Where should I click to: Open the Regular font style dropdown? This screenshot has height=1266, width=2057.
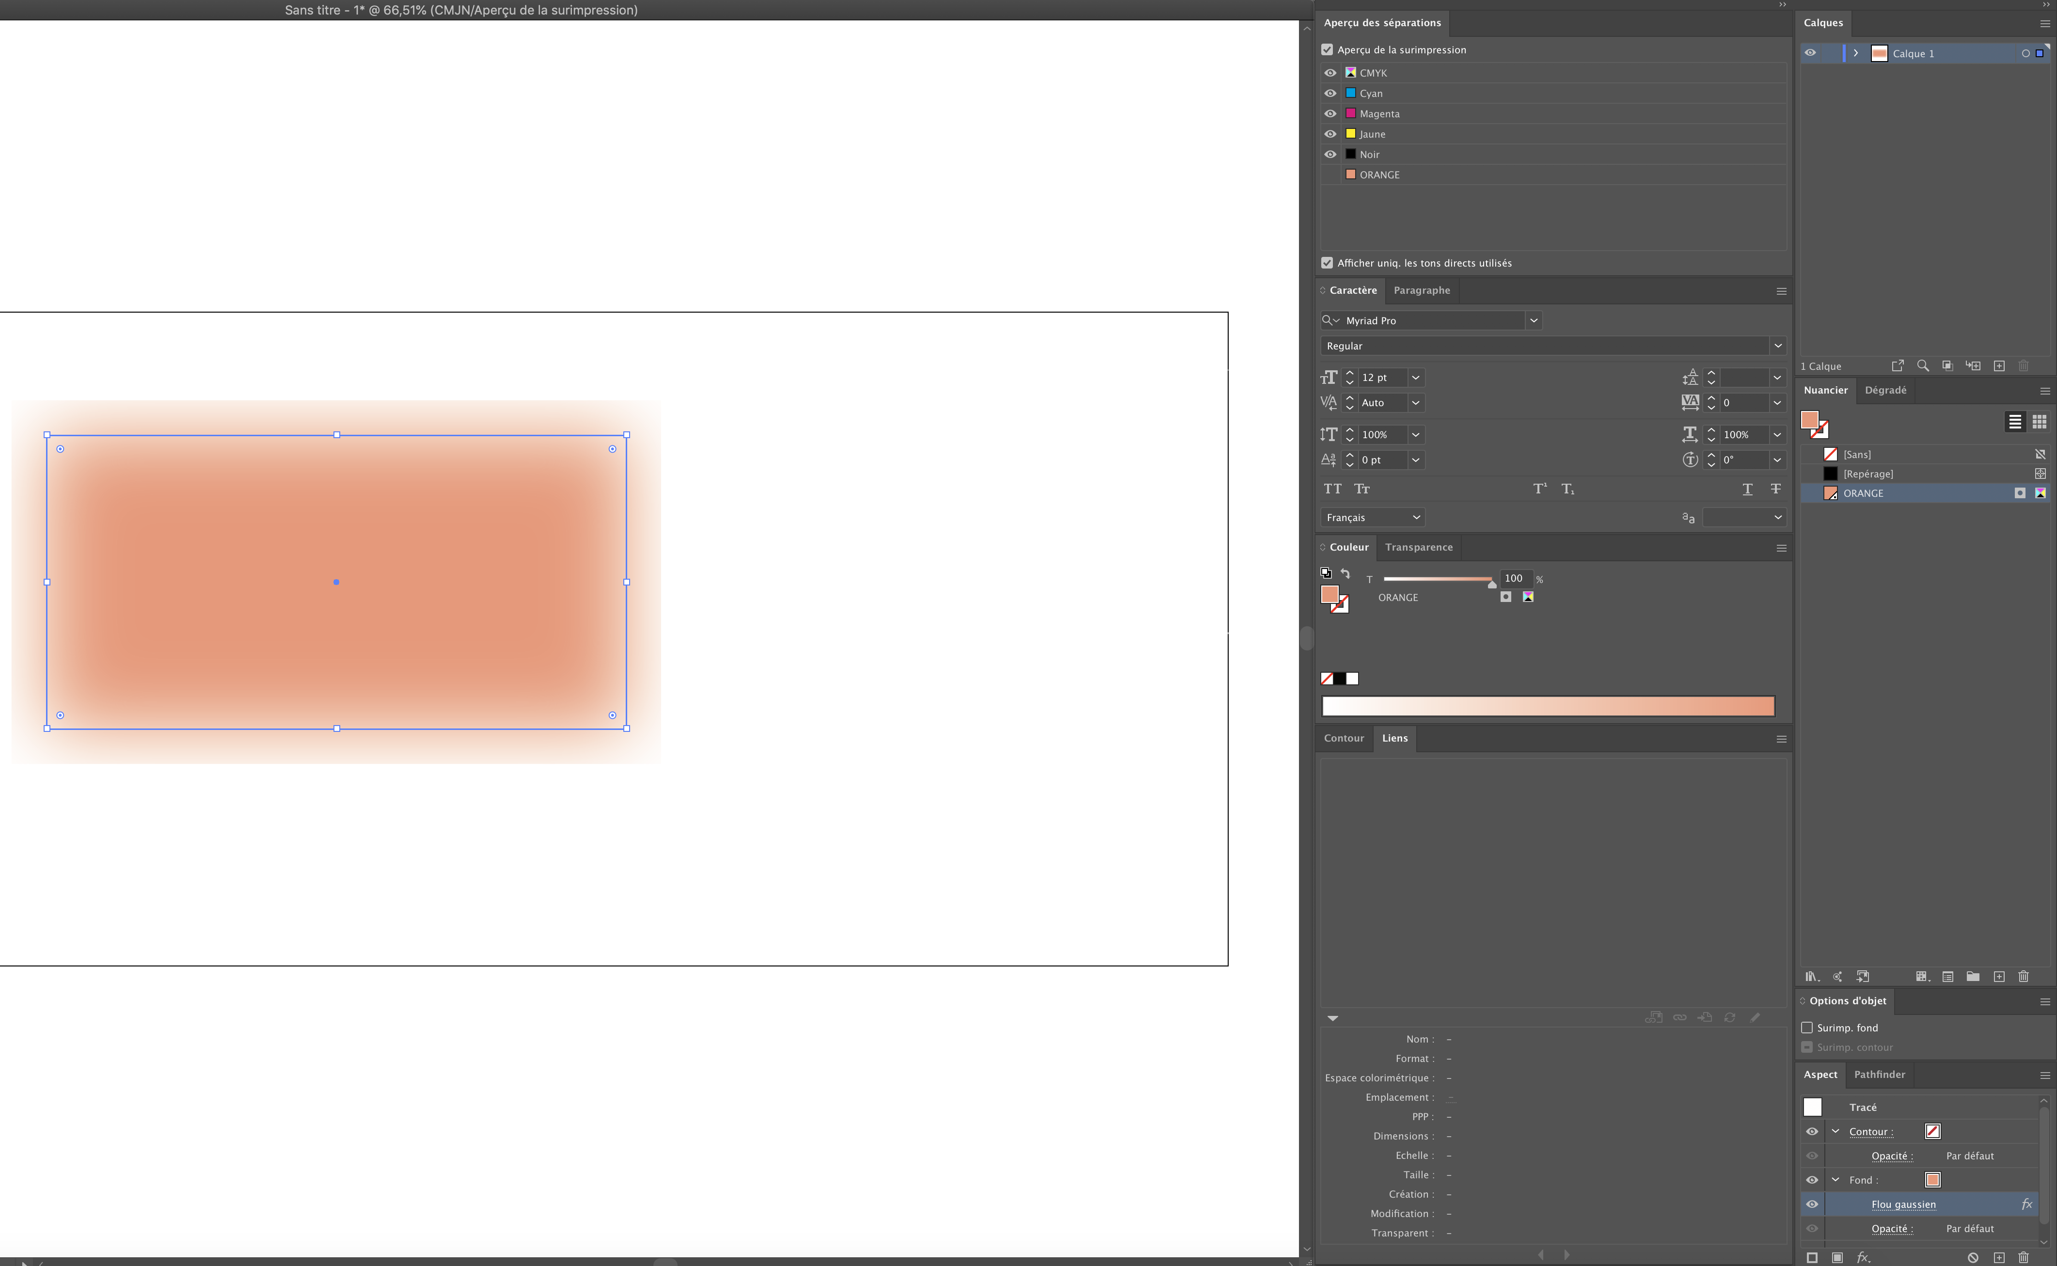point(1777,345)
